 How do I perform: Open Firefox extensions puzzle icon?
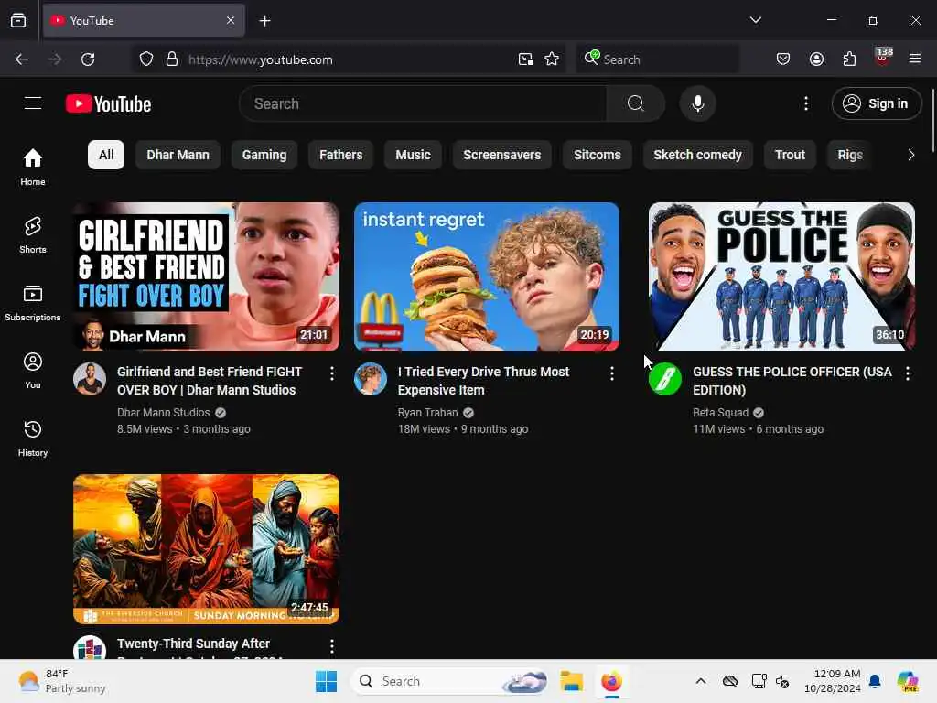point(849,59)
